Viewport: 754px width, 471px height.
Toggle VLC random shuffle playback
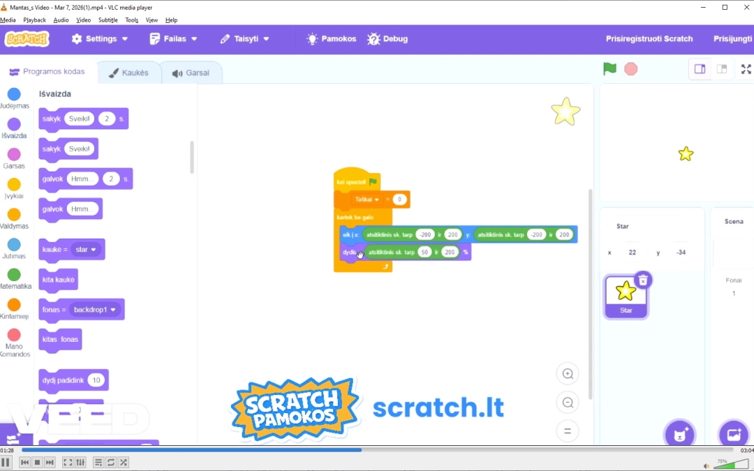point(123,463)
